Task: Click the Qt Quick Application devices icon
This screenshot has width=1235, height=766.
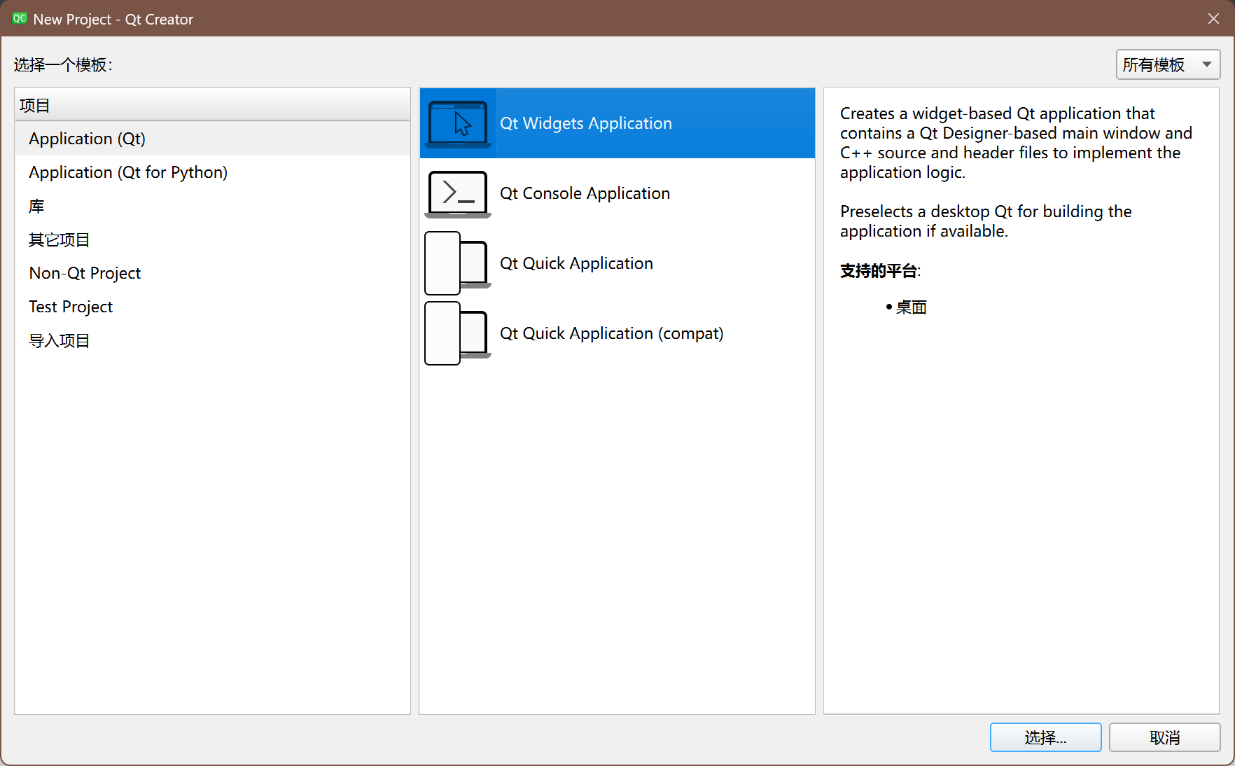Action: [x=458, y=263]
